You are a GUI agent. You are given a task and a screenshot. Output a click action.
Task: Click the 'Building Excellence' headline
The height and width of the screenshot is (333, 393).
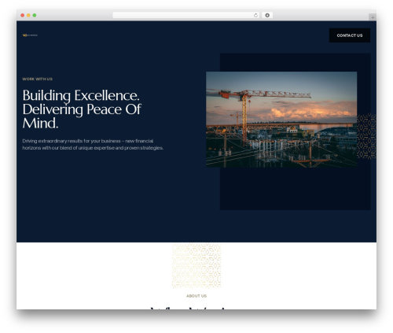pos(82,109)
